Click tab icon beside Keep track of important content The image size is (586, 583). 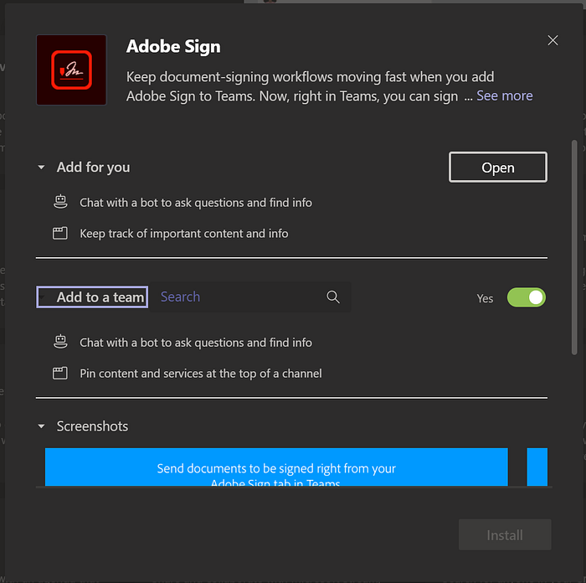point(59,233)
